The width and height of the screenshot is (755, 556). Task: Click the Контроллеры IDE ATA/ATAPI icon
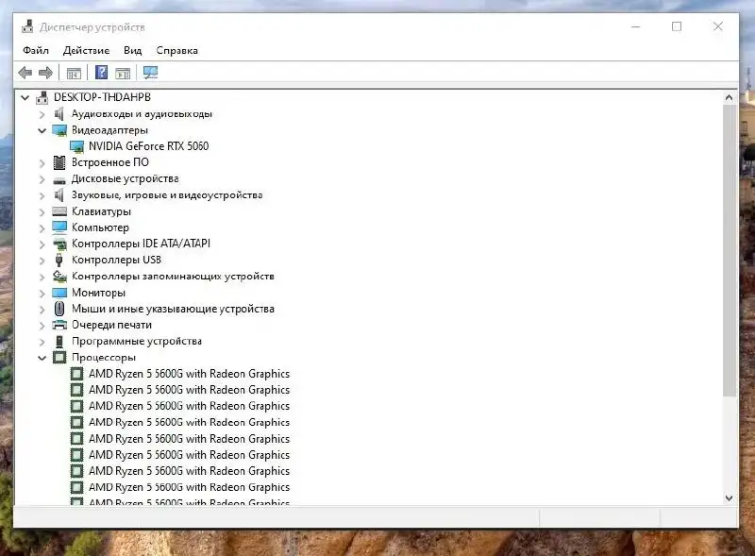[59, 244]
